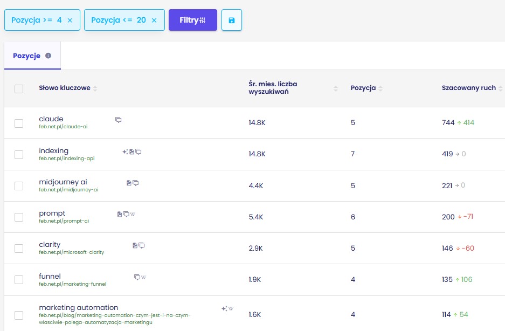This screenshot has height=331, width=505.
Task: Click the 106 traffic change in funnel row
Action: (467, 279)
